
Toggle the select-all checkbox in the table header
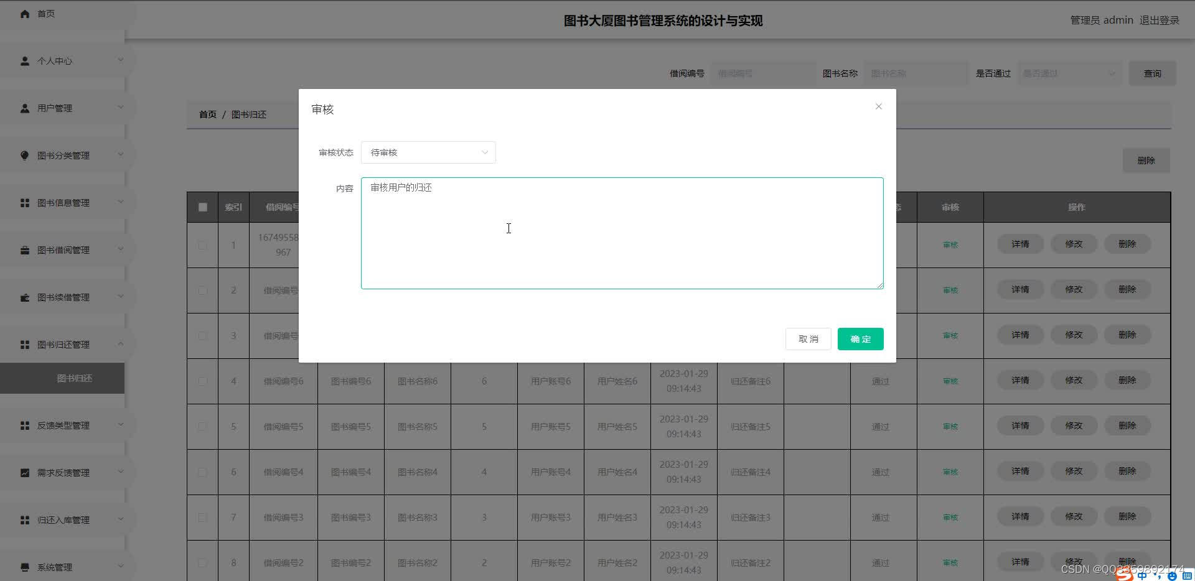click(x=203, y=207)
